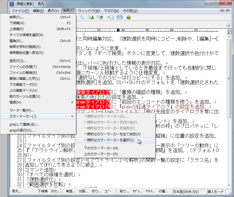234x197 pixels.
Task: Choose 指定行(J)... menu entry
Action: click(38, 61)
